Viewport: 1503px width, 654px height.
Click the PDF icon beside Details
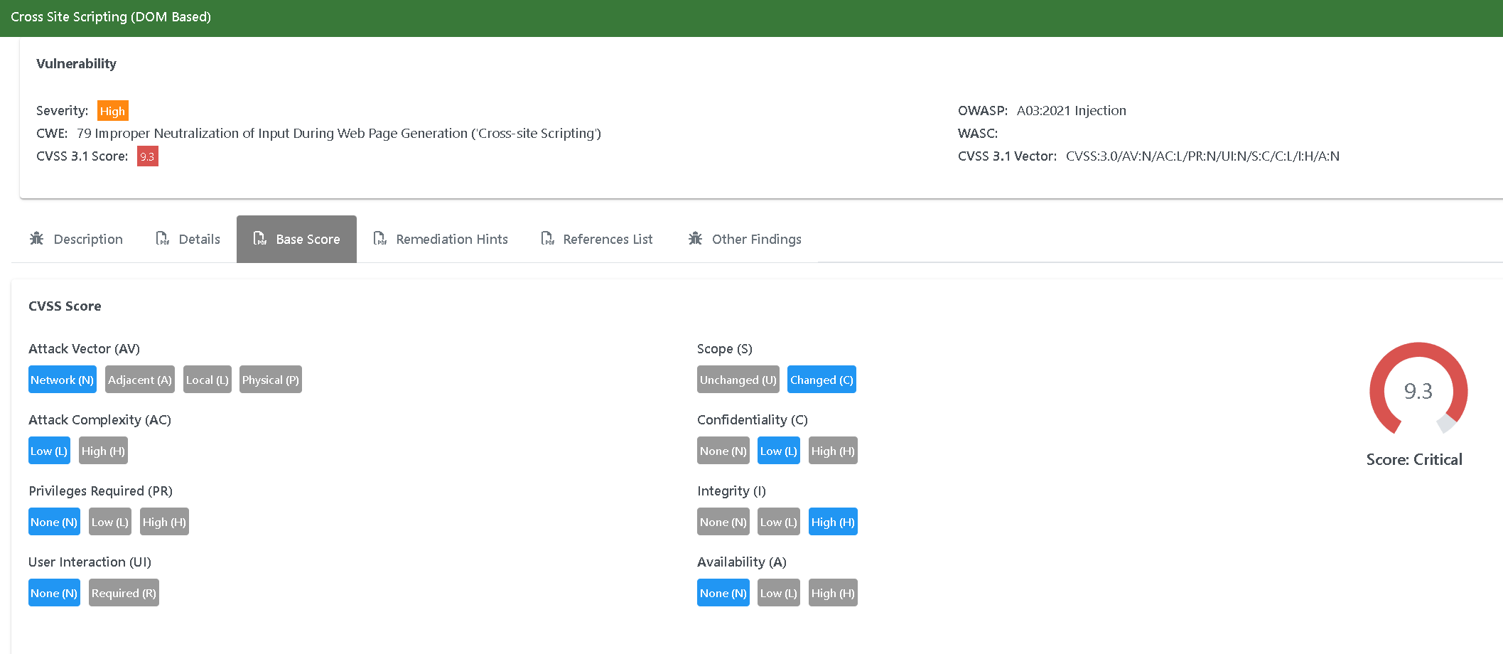pyautogui.click(x=163, y=239)
